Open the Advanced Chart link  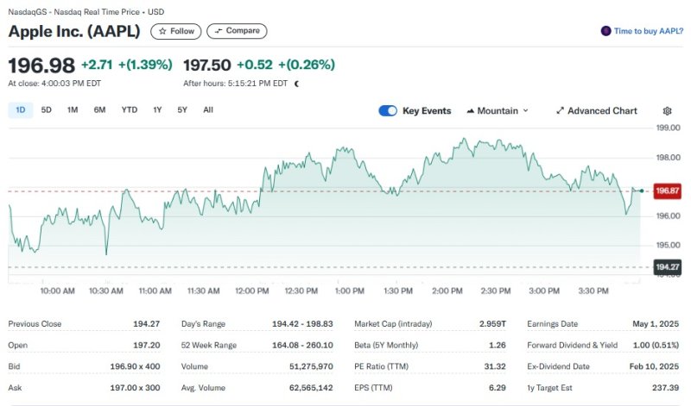597,111
